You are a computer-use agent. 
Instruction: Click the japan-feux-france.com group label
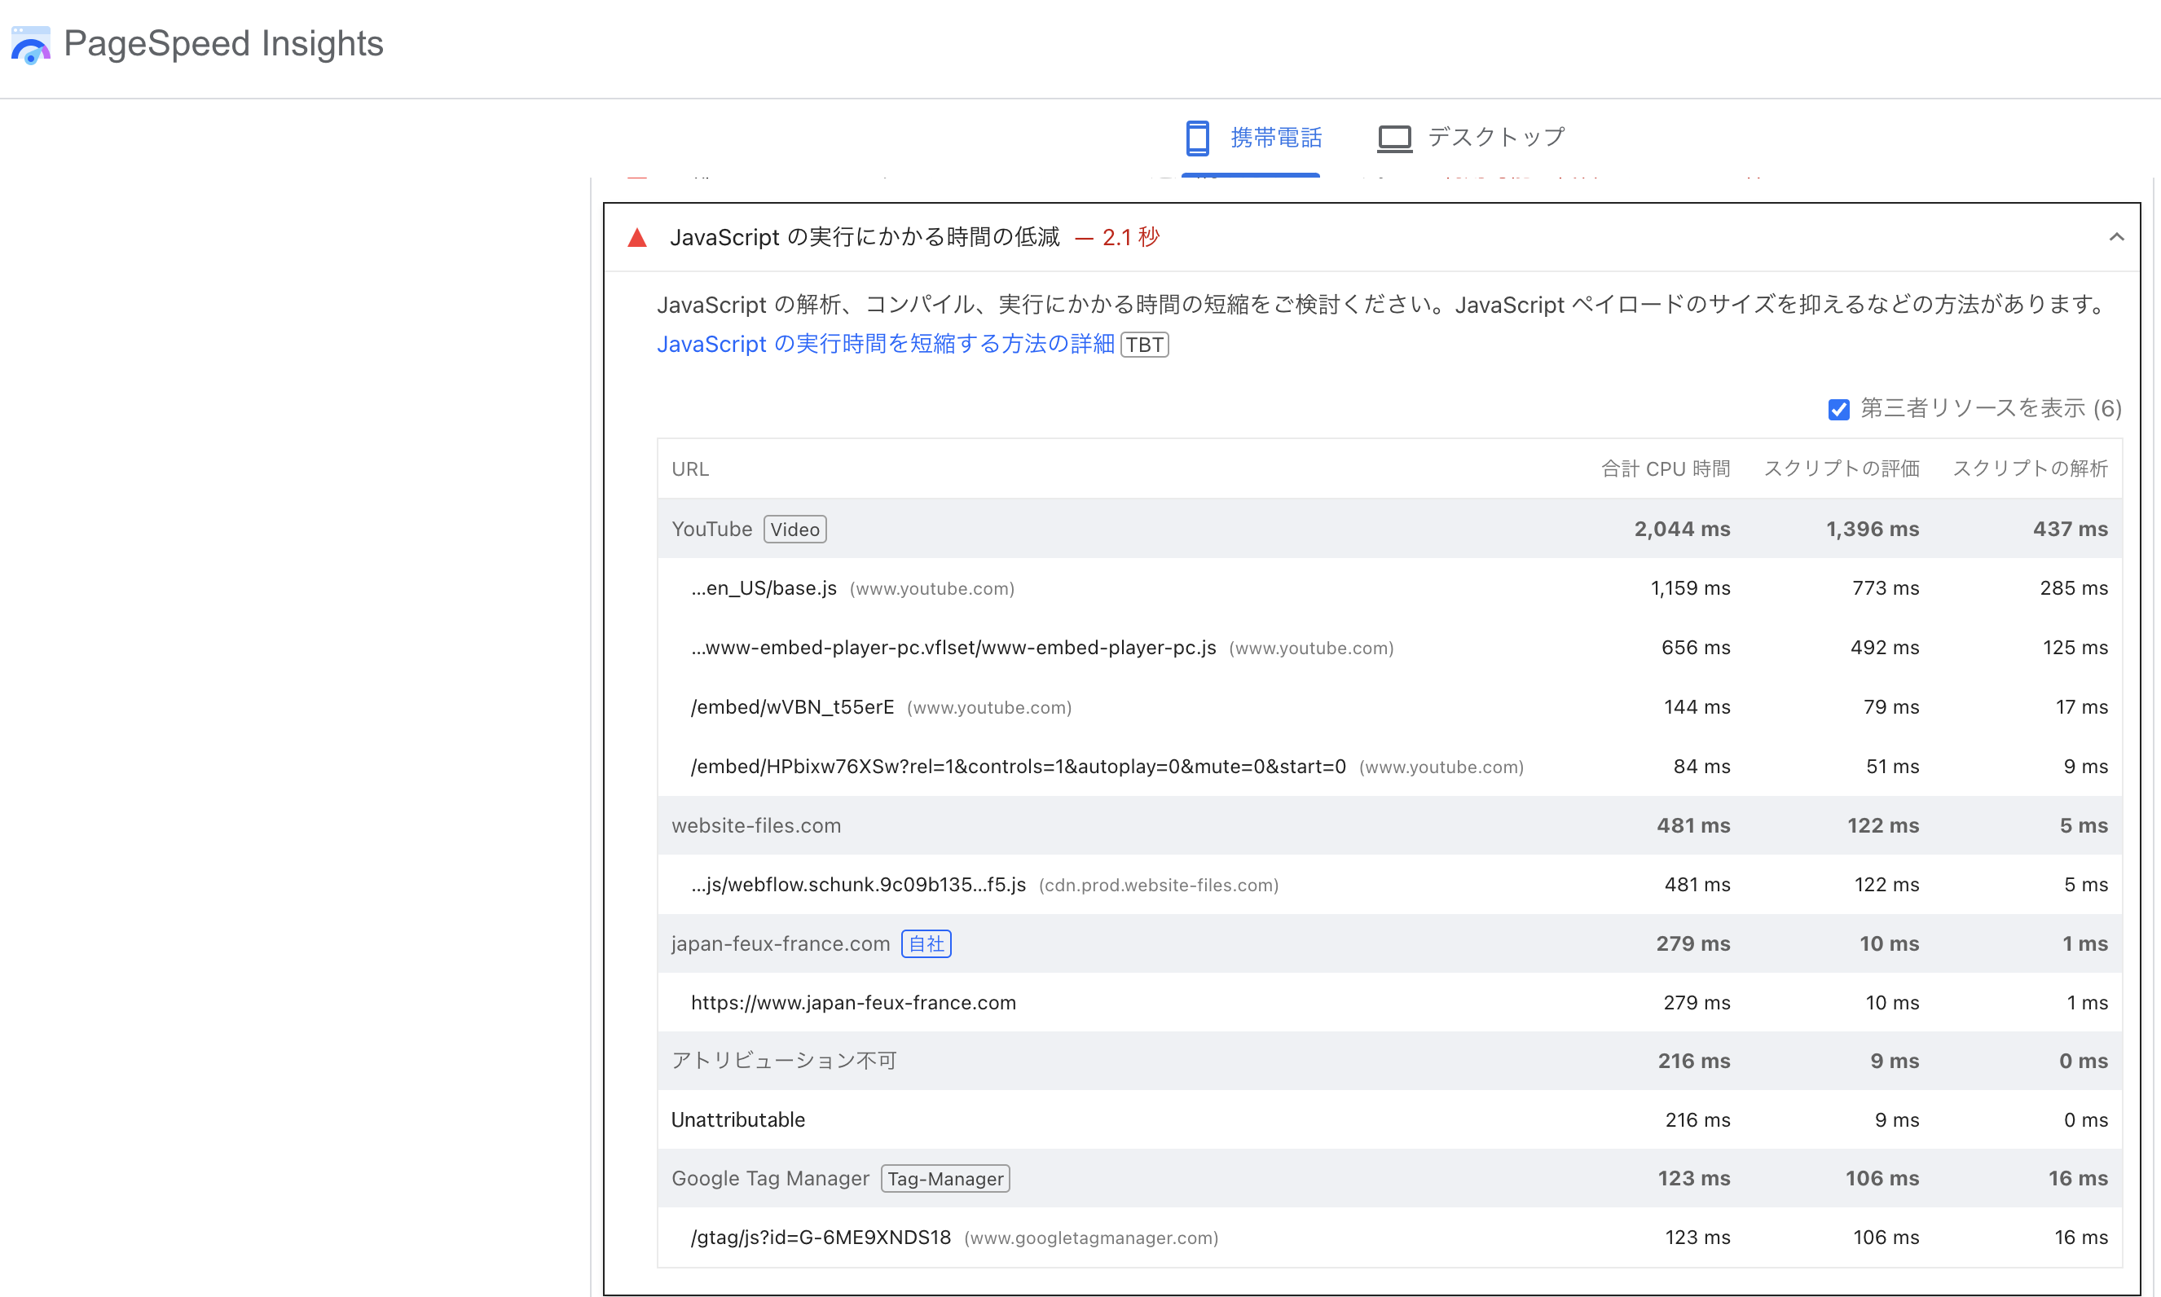pyautogui.click(x=781, y=944)
